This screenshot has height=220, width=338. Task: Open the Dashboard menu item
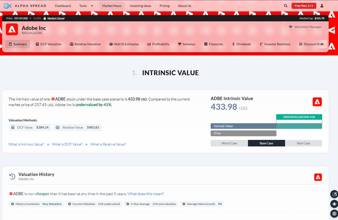click(63, 6)
